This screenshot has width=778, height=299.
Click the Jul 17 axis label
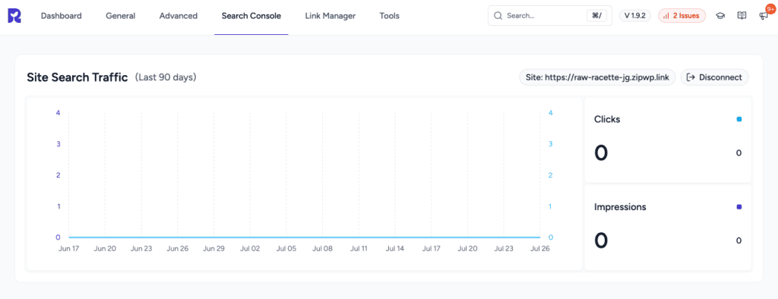432,248
